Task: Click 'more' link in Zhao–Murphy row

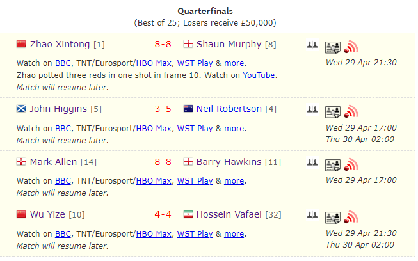Action: [x=234, y=63]
